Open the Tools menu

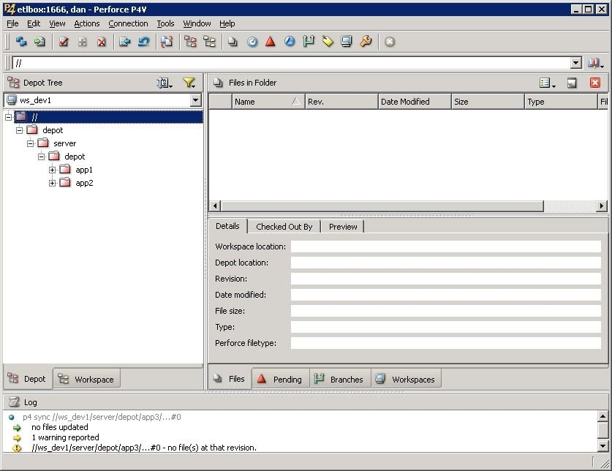click(165, 24)
